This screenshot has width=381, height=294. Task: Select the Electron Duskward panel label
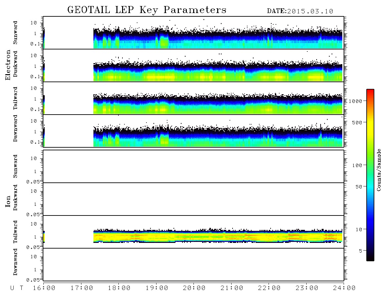[15, 64]
